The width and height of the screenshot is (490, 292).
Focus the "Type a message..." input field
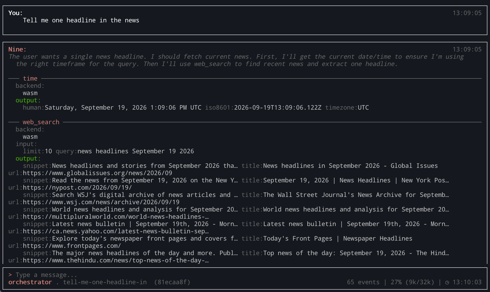245,275
